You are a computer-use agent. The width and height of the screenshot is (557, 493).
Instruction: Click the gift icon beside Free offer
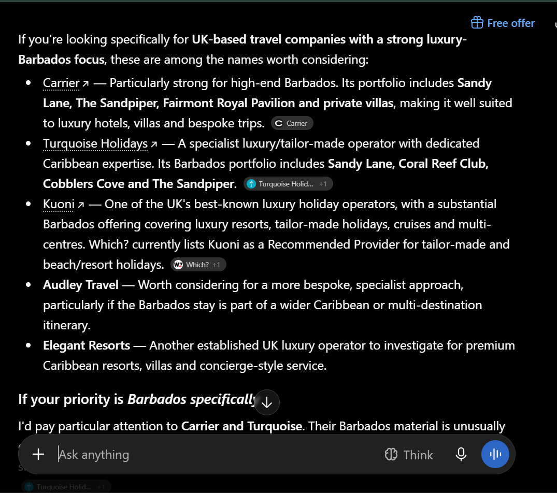pyautogui.click(x=477, y=23)
